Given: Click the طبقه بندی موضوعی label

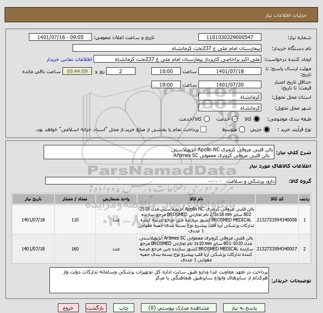Looking at the screenshot, I should coord(289,119).
